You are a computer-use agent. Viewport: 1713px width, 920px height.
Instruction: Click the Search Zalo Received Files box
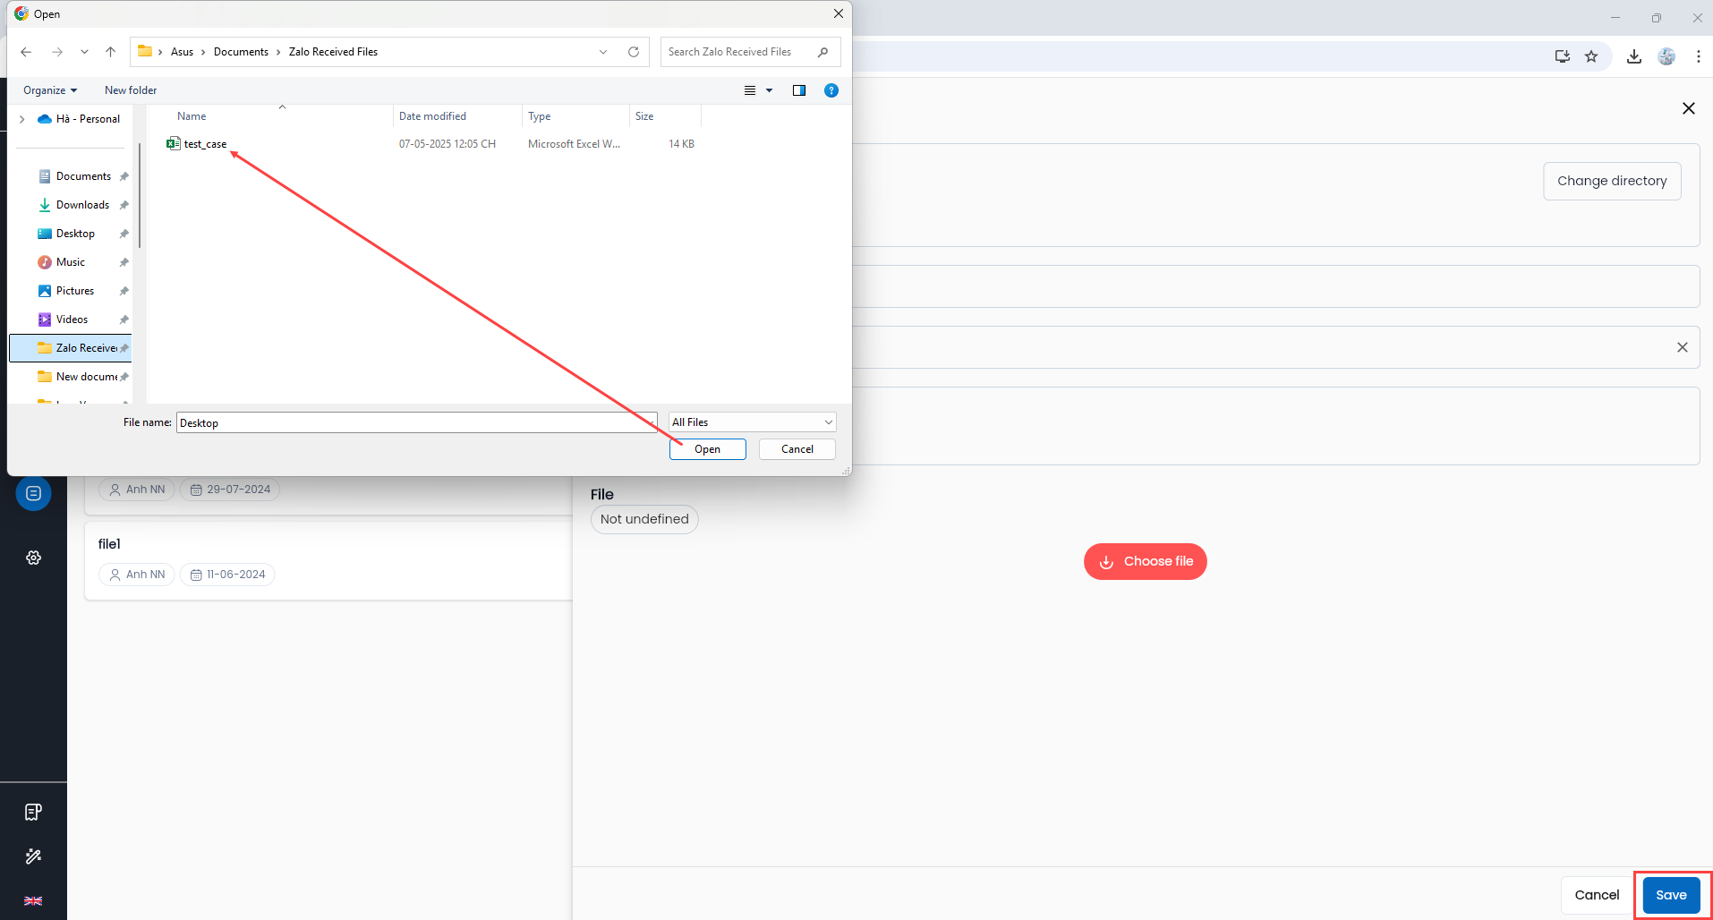tap(750, 52)
